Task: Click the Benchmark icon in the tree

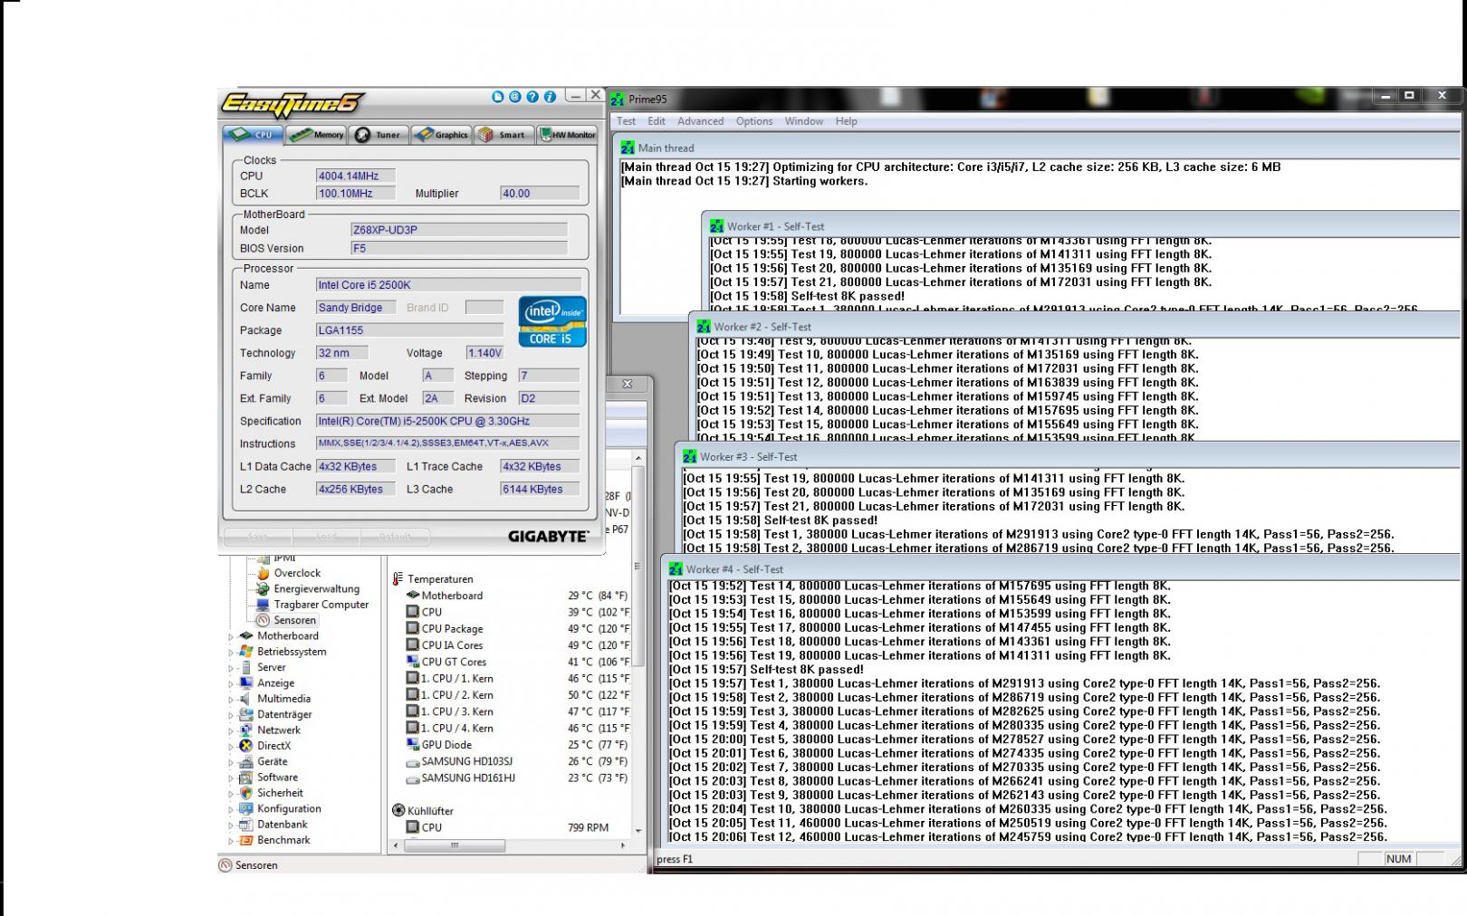Action: pos(245,840)
